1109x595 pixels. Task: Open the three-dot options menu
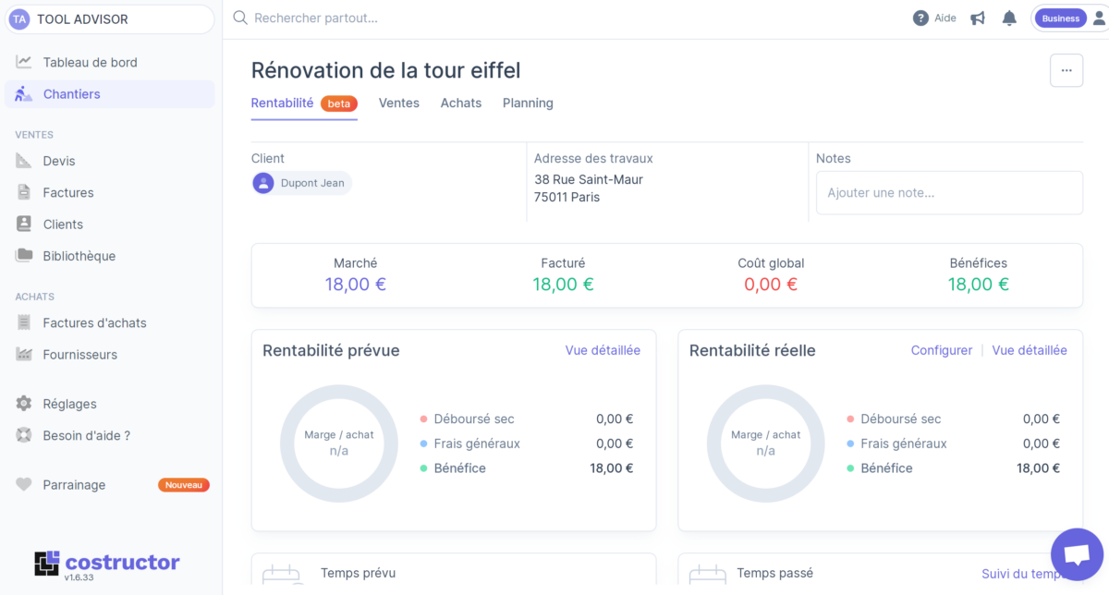1066,69
